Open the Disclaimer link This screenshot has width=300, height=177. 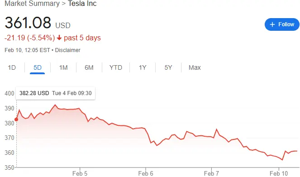tap(68, 50)
